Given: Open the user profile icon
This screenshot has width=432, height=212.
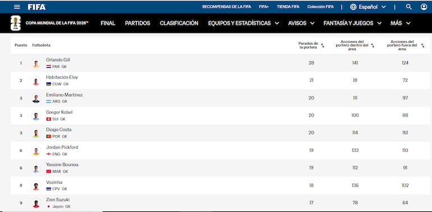Looking at the screenshot, I should [x=424, y=7].
